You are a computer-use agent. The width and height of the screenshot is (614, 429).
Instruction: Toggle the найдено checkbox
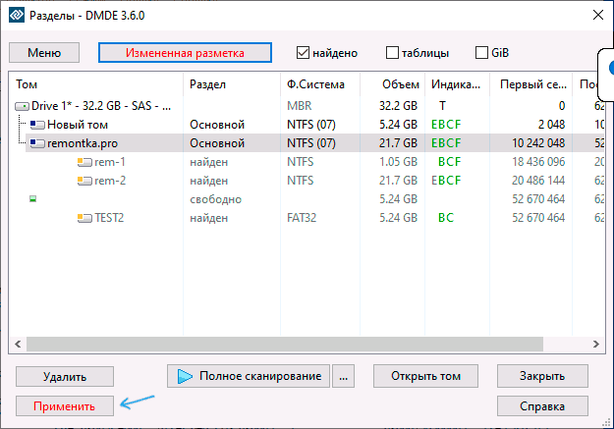click(x=304, y=53)
